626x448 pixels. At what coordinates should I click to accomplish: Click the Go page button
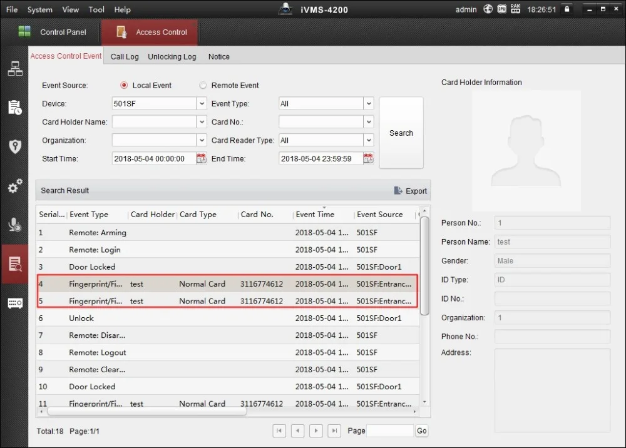point(421,430)
